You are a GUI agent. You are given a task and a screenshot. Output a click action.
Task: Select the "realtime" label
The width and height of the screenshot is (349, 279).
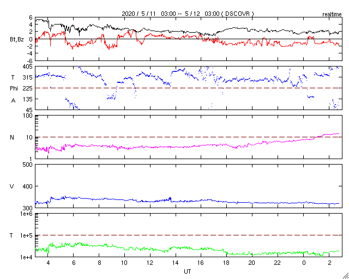click(332, 15)
